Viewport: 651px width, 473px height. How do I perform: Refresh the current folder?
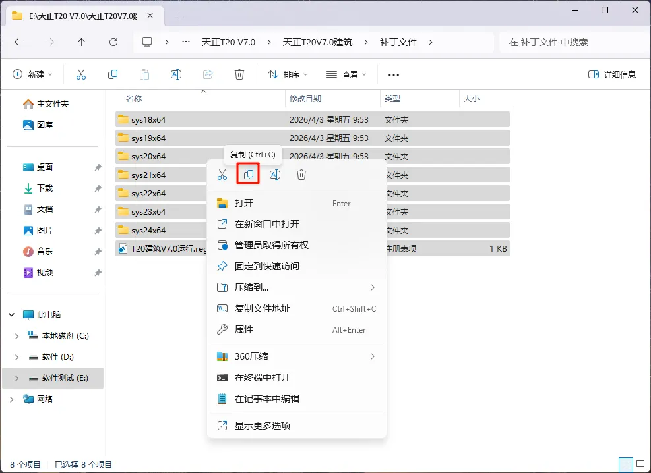click(x=113, y=42)
